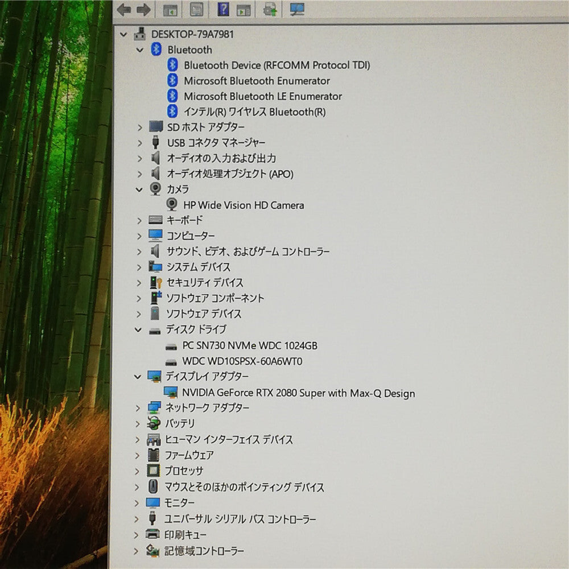569x569 pixels.
Task: Expand USB コネクタ マネージャー category
Action: pyautogui.click(x=140, y=143)
